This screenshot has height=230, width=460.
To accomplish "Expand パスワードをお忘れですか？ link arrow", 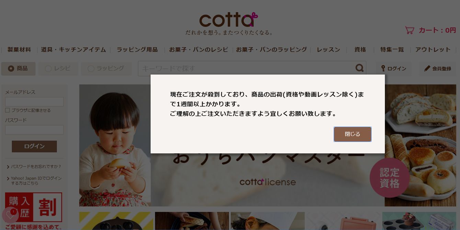I will click(x=8, y=167).
